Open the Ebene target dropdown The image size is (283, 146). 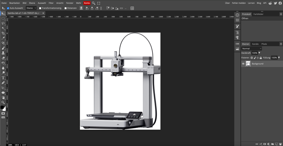pyautogui.click(x=31, y=8)
